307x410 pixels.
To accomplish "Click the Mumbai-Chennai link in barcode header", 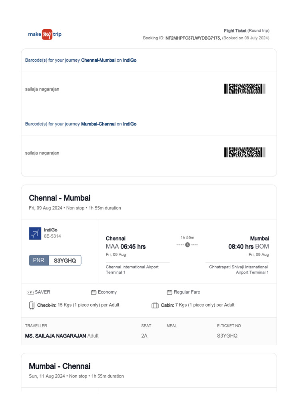I will click(98, 124).
